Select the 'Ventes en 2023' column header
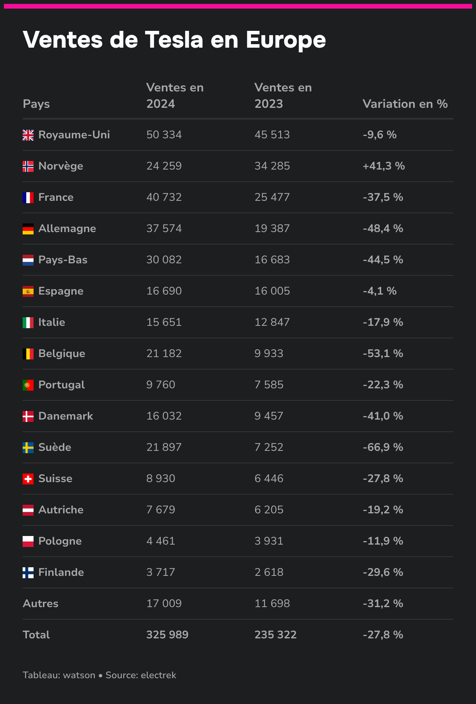 click(283, 96)
